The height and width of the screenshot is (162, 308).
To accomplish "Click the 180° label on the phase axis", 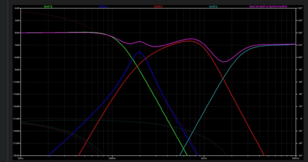I will pyautogui.click(x=300, y=9).
